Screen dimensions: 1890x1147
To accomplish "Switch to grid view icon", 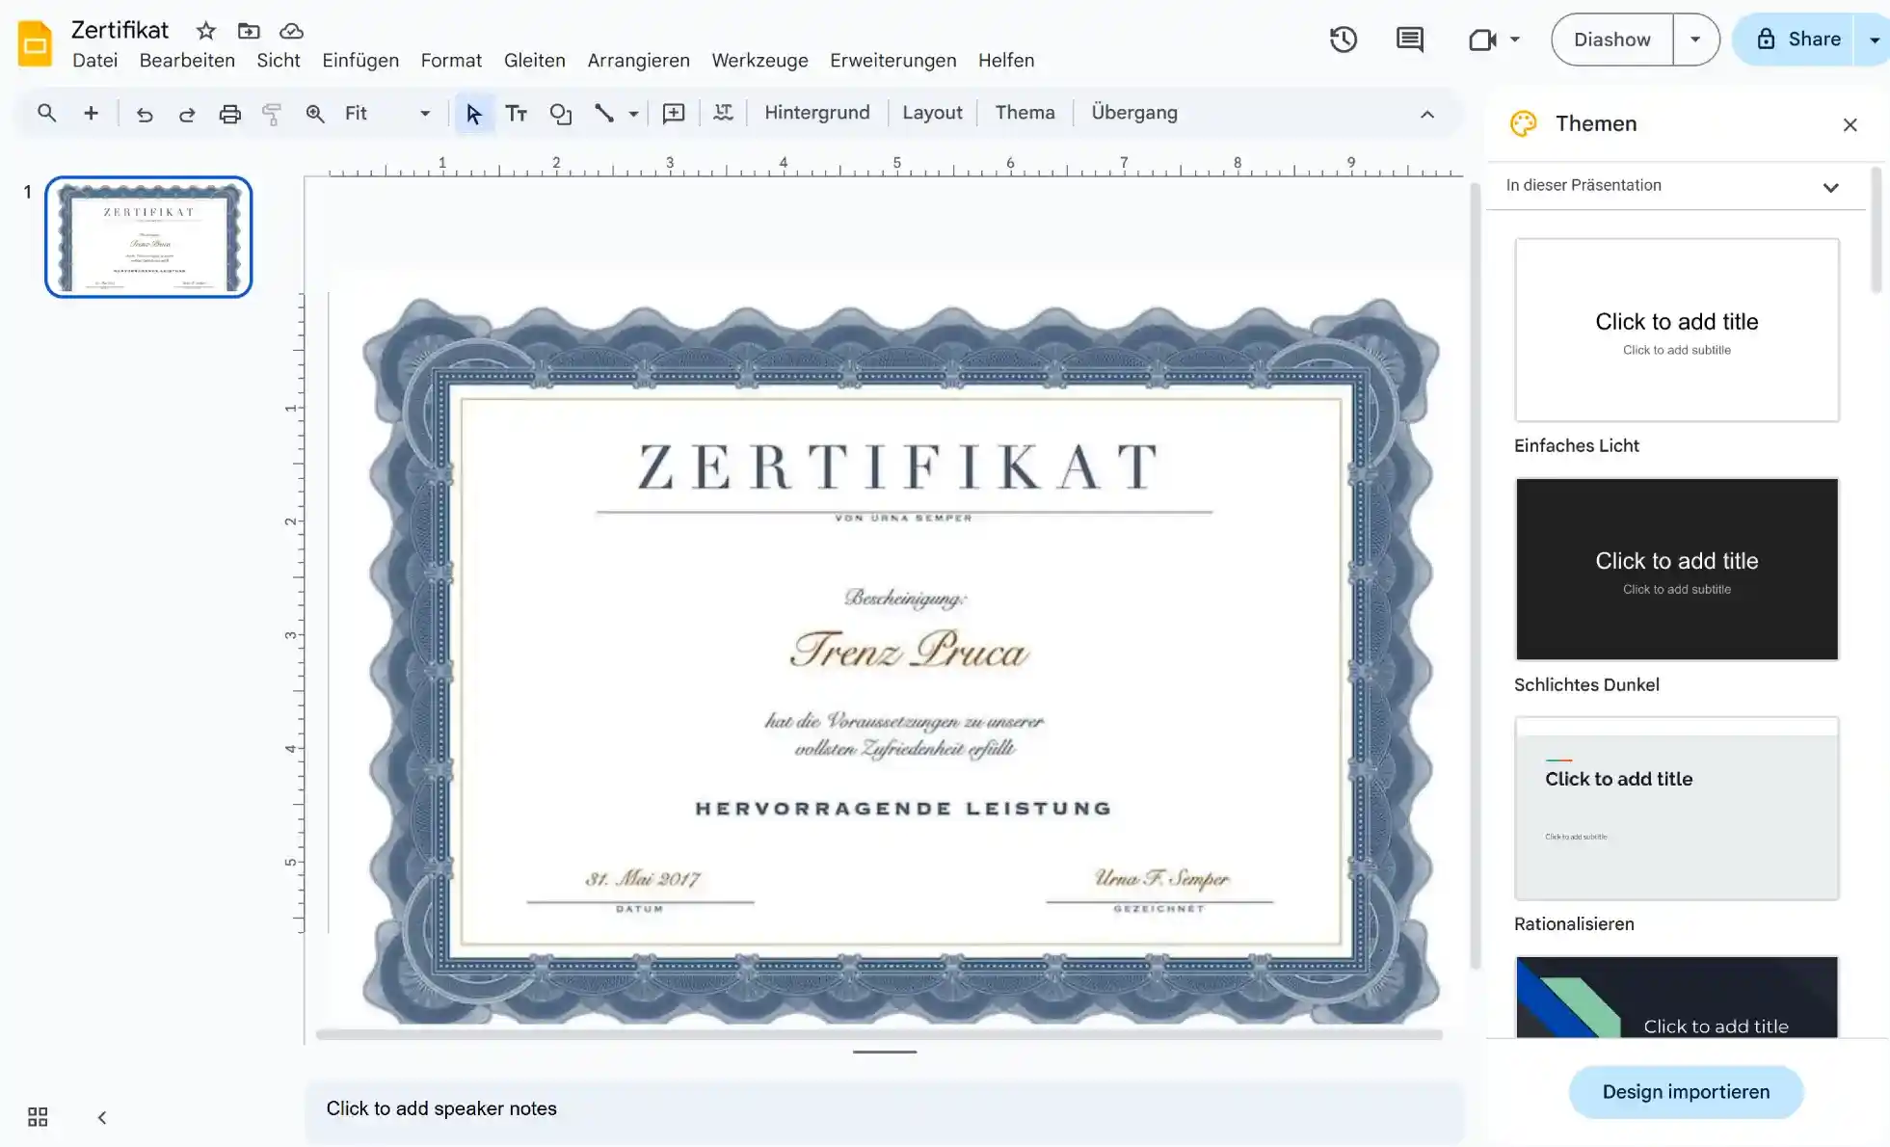I will point(38,1116).
